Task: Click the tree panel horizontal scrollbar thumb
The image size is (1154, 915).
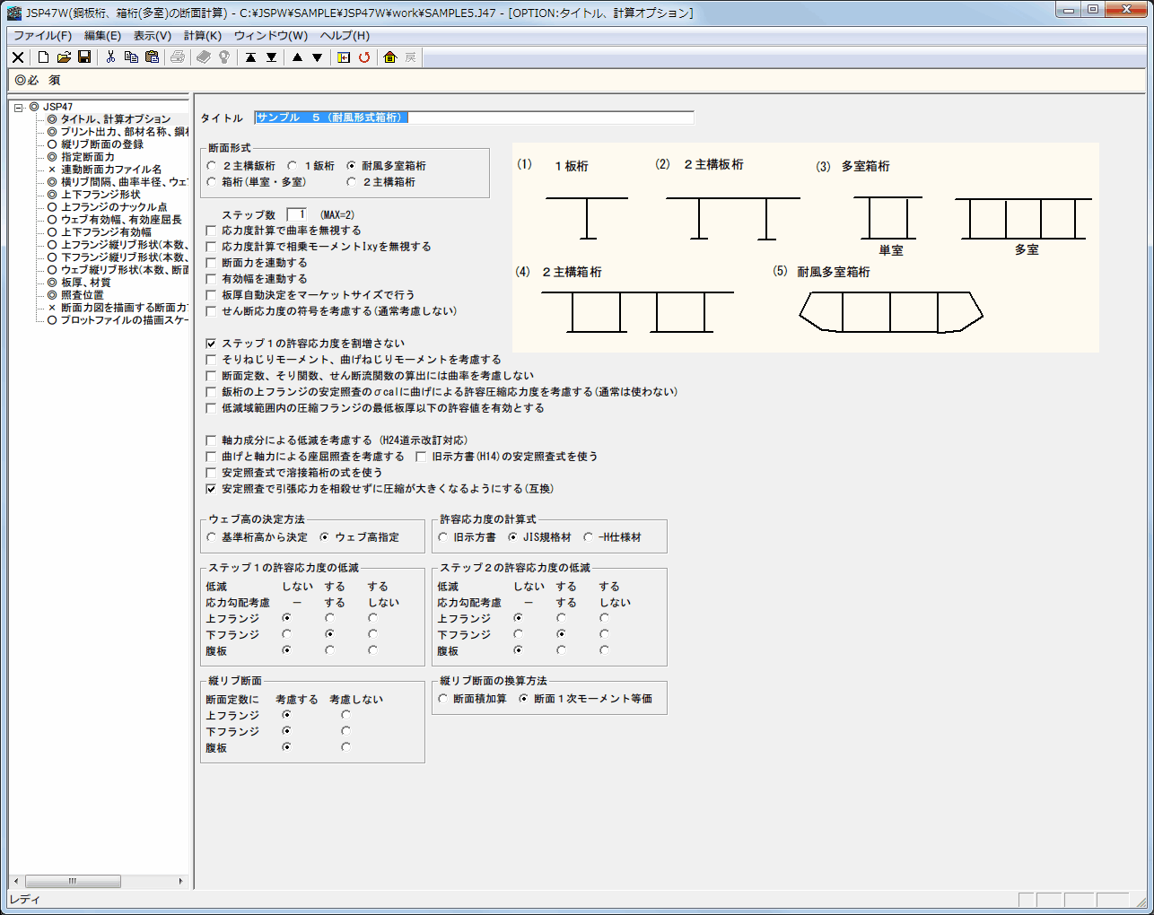Action: tap(72, 881)
